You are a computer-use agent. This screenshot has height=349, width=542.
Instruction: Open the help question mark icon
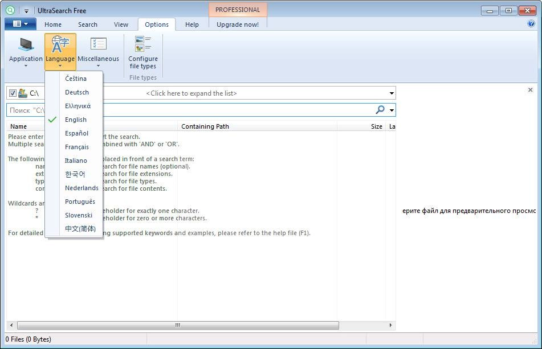pos(531,24)
